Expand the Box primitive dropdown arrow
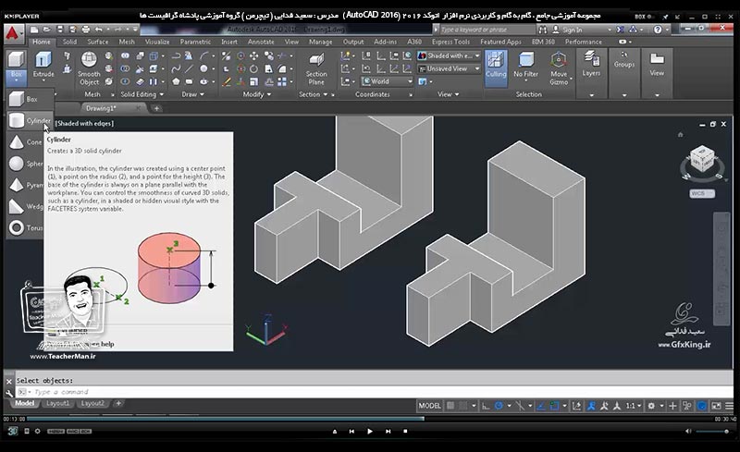This screenshot has width=740, height=452. point(16,80)
